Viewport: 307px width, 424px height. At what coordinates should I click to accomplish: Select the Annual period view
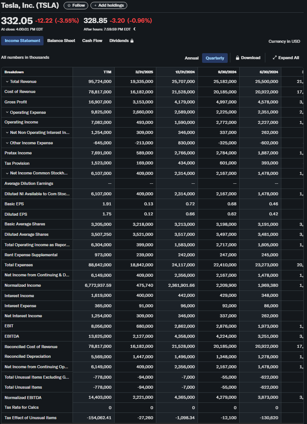(192, 58)
